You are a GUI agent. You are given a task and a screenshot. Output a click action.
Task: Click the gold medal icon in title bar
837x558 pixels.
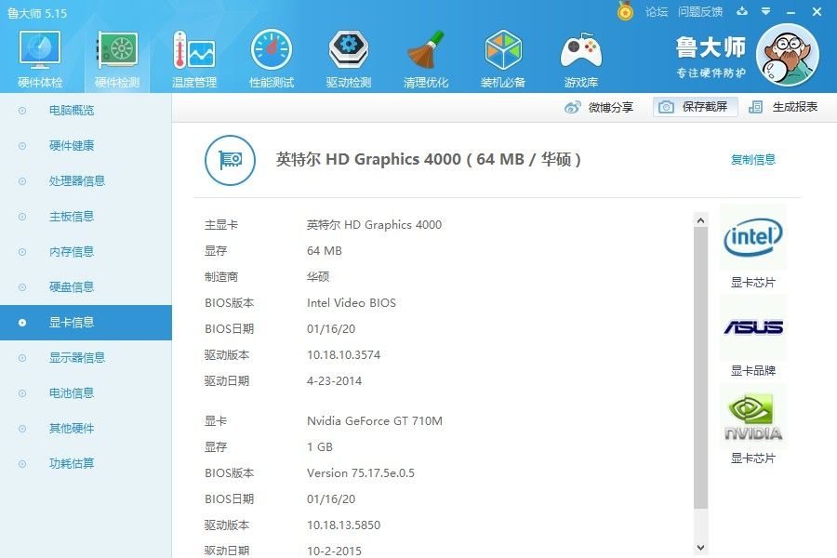click(625, 11)
